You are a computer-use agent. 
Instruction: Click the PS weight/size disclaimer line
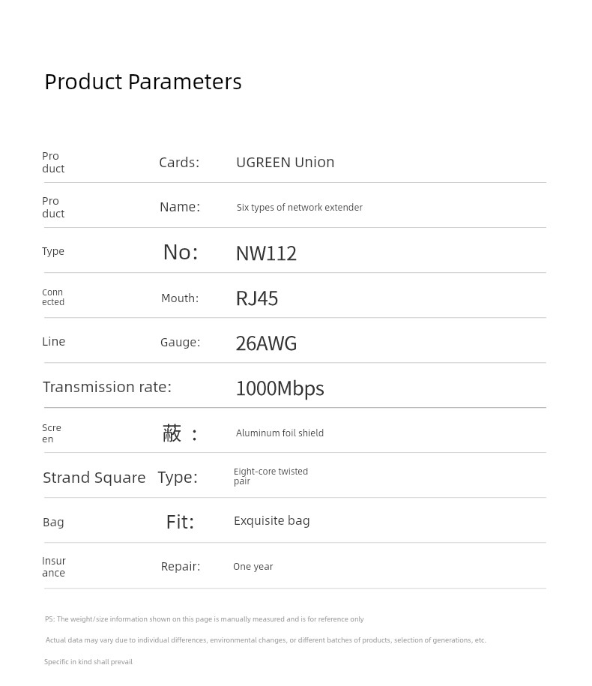(204, 619)
